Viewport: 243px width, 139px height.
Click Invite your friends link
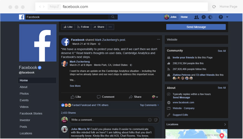pos(183,58)
